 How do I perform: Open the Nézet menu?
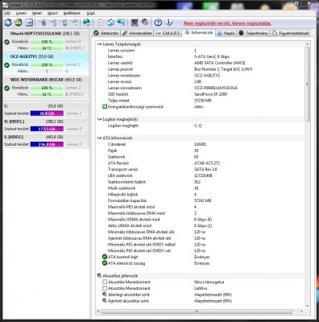pos(37,13)
